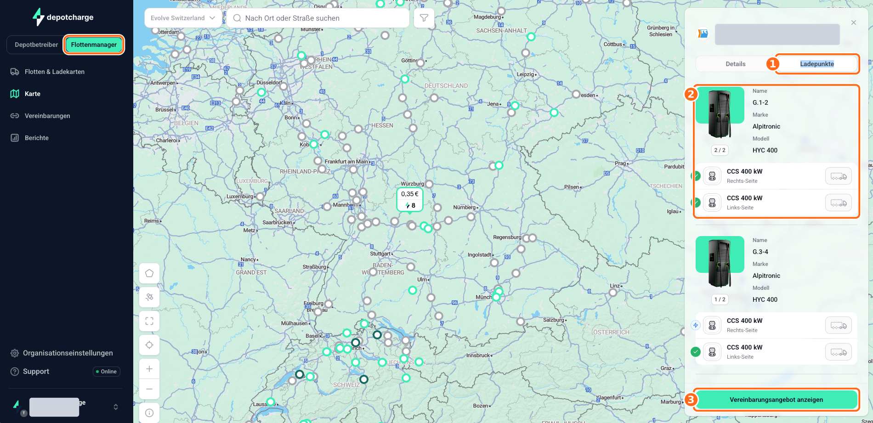Open Organisationseinstellungen settings link
873x423 pixels.
pyautogui.click(x=68, y=353)
